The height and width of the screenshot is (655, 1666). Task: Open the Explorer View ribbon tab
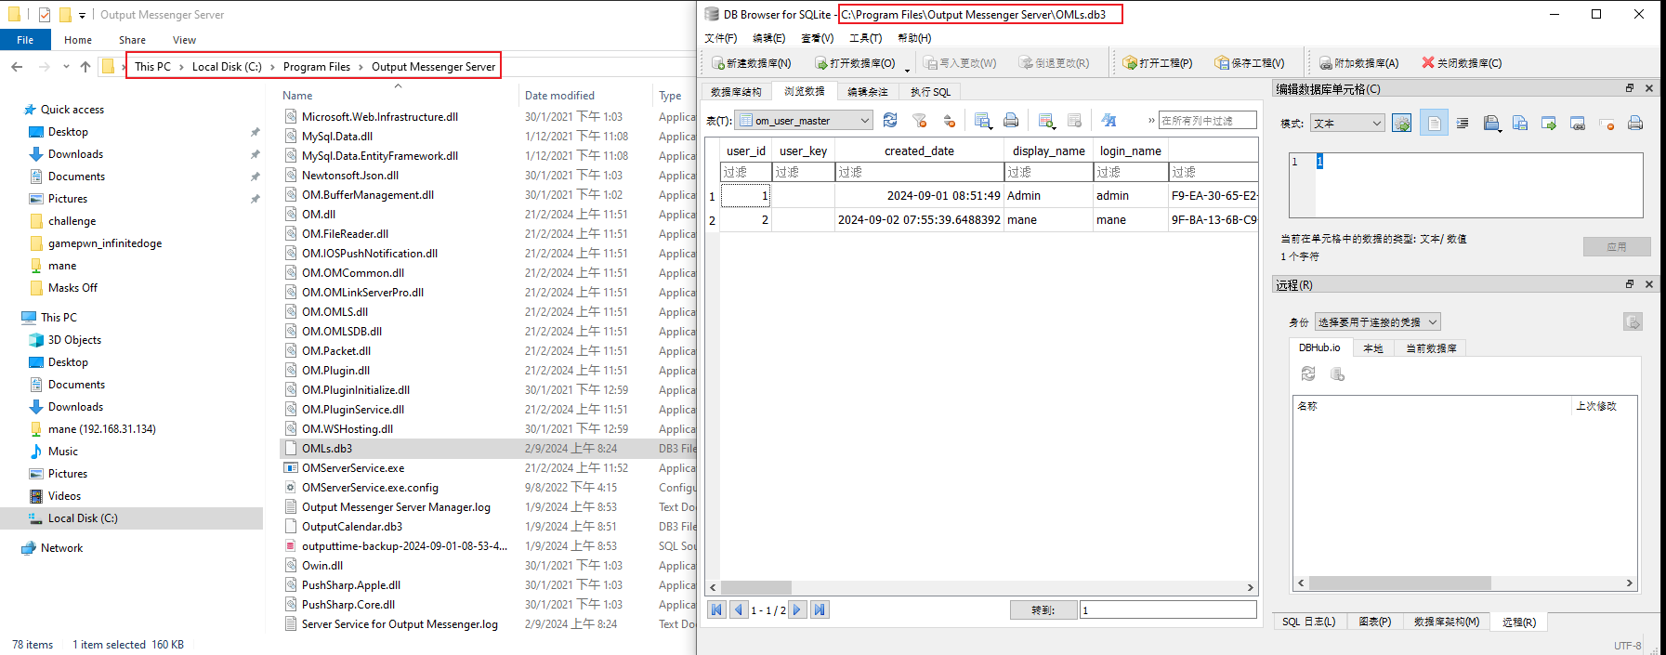coord(184,40)
